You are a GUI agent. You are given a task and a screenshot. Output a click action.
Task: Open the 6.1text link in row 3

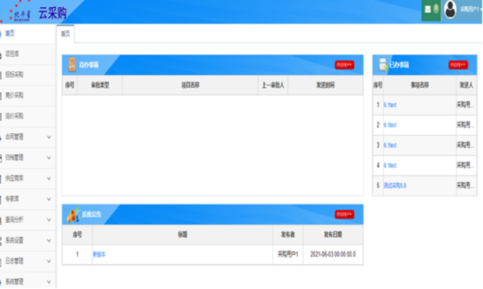390,145
